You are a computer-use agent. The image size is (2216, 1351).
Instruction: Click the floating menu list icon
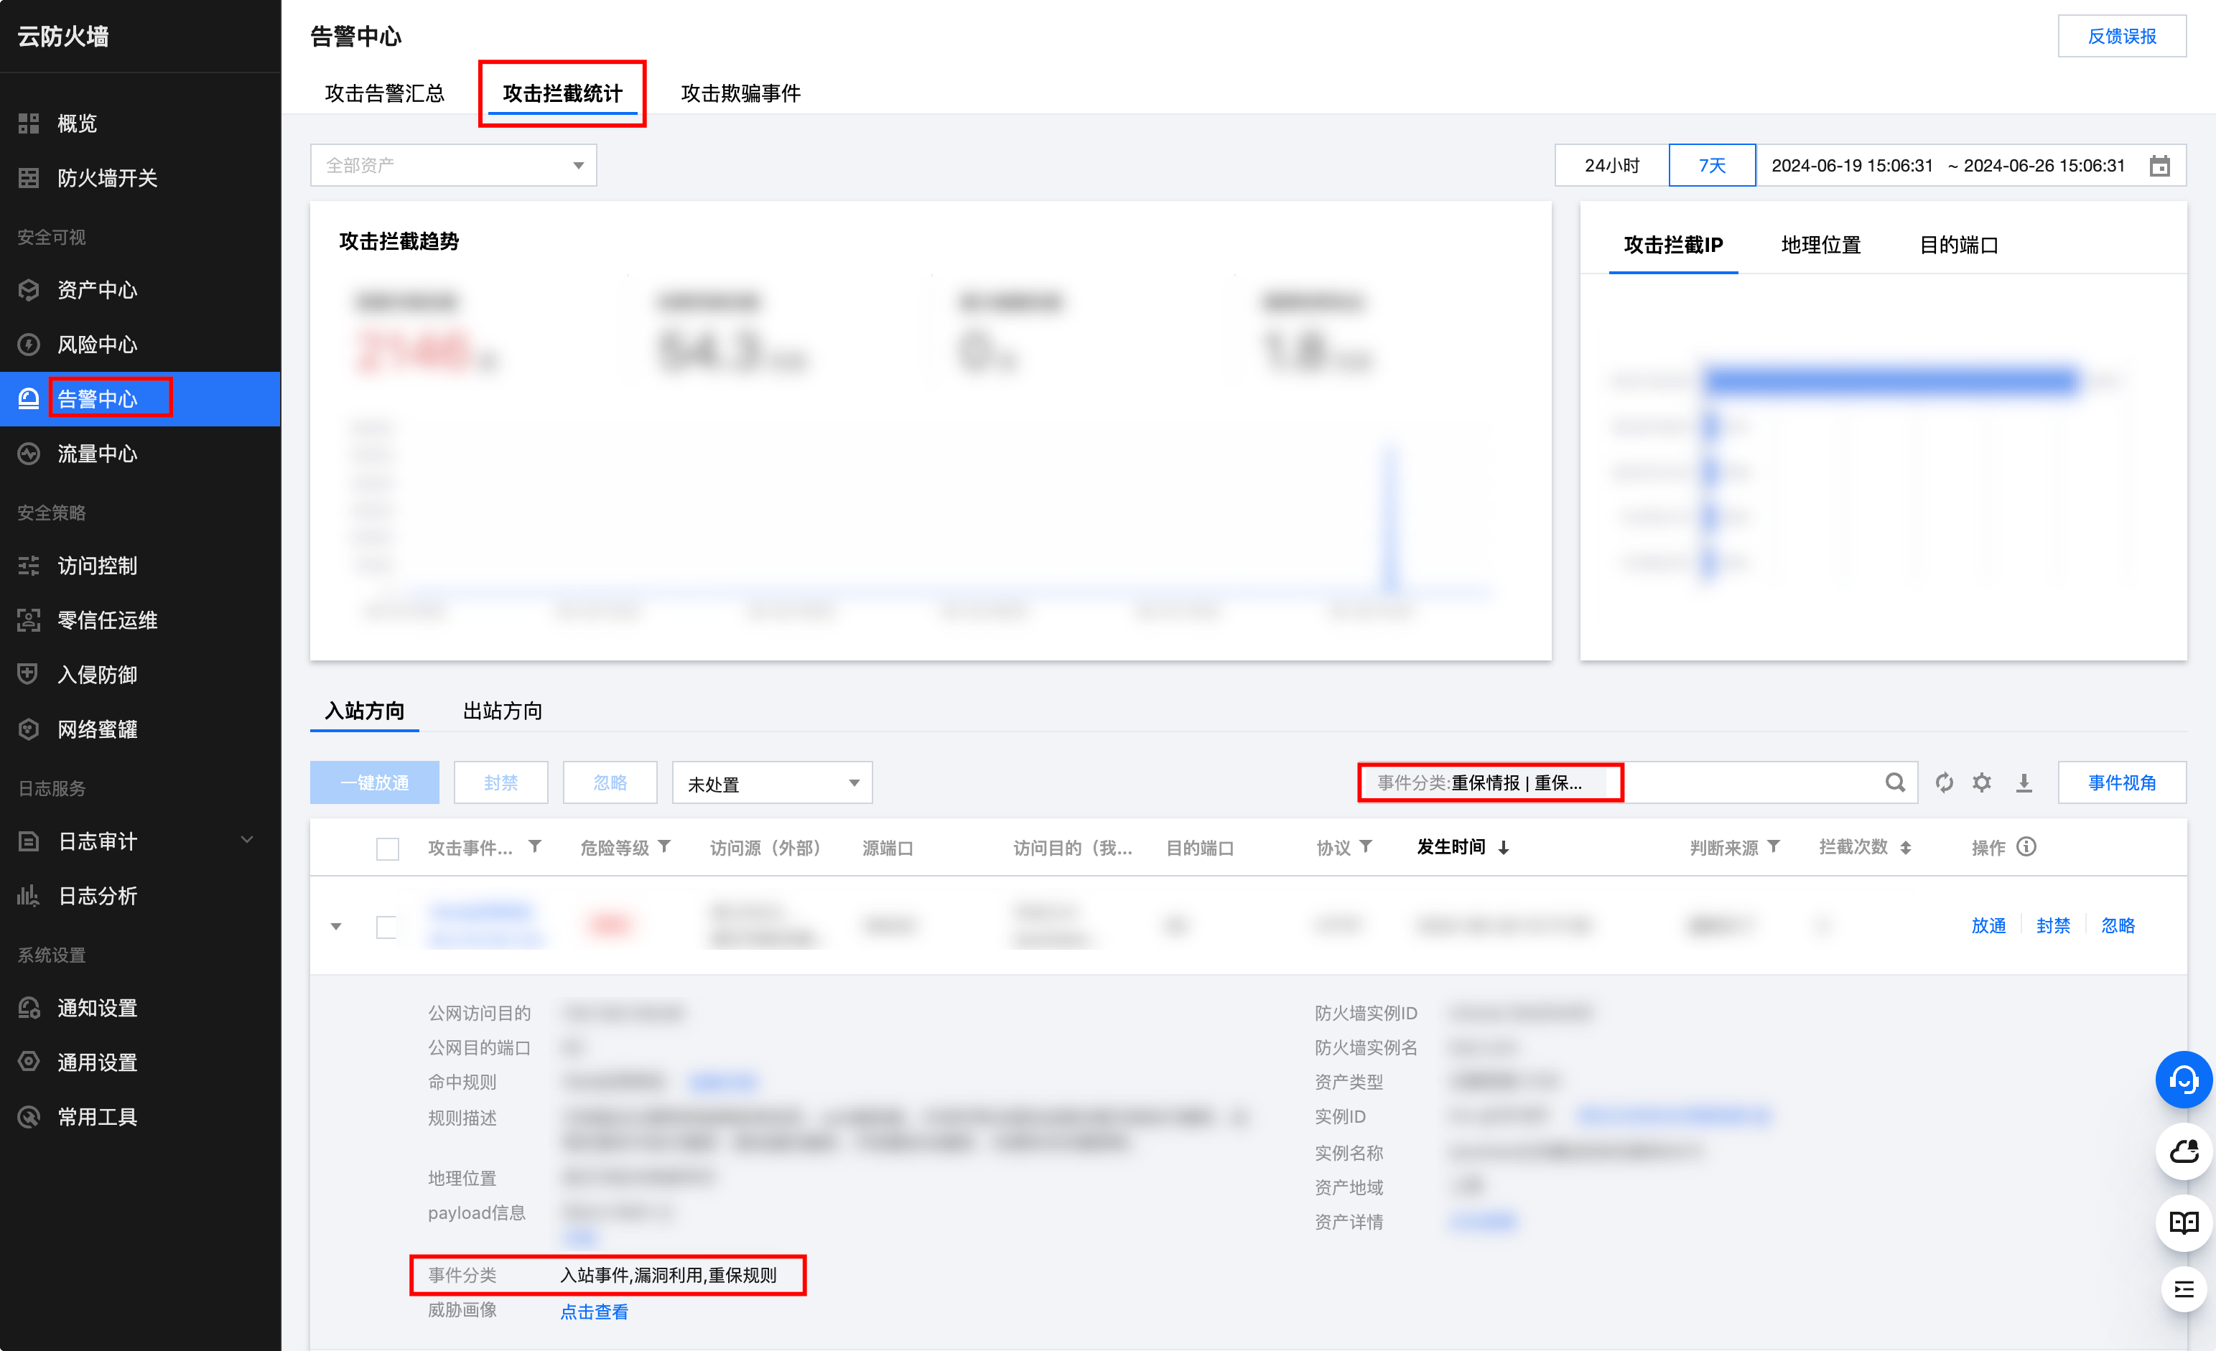point(2184,1290)
